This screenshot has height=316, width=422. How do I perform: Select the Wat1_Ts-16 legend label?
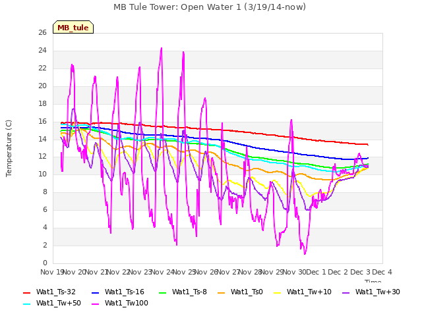coord(125,292)
